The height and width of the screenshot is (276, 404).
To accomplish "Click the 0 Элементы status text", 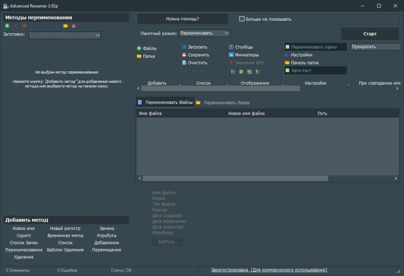I will coord(18,270).
